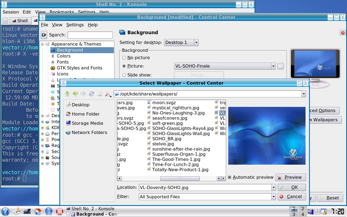The height and width of the screenshot is (217, 347).
Task: Click the Control Center Search field
Action: (90, 35)
